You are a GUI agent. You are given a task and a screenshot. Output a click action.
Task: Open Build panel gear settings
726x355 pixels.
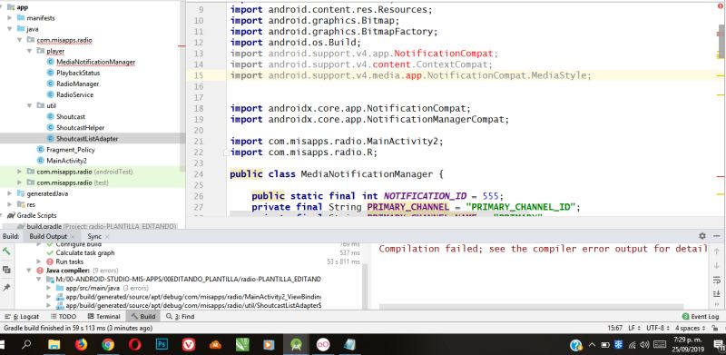tap(702, 236)
